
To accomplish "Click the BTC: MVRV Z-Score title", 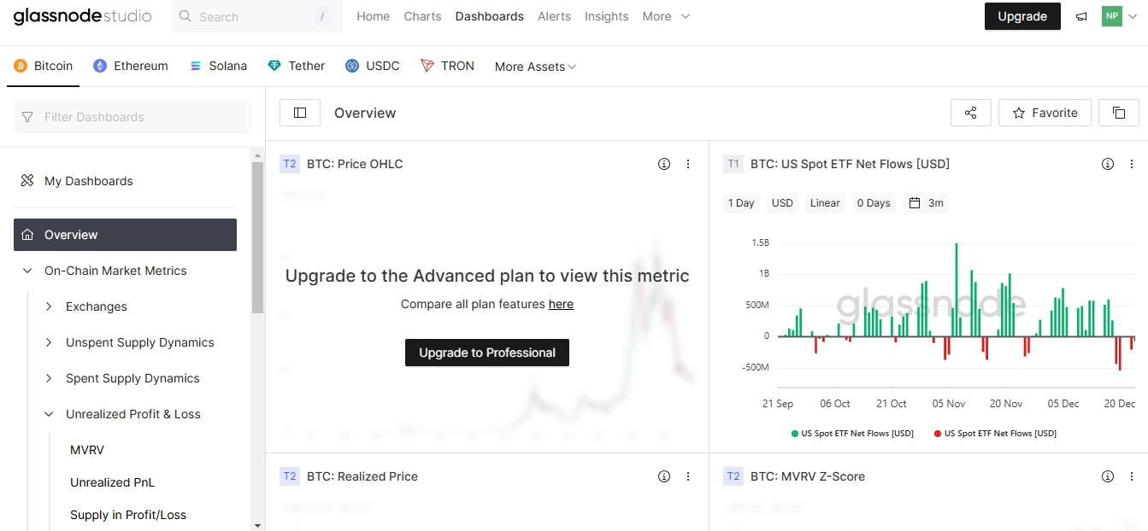I will [x=808, y=476].
